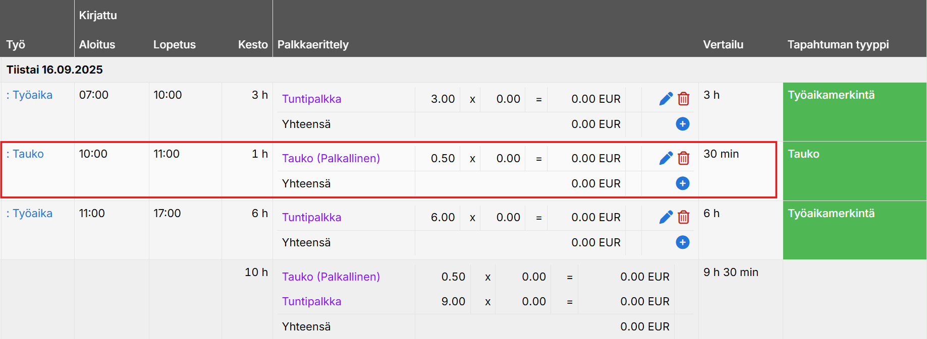Click Tuntipalkka 9.00 in the daily summary
The width and height of the screenshot is (927, 339).
[311, 302]
